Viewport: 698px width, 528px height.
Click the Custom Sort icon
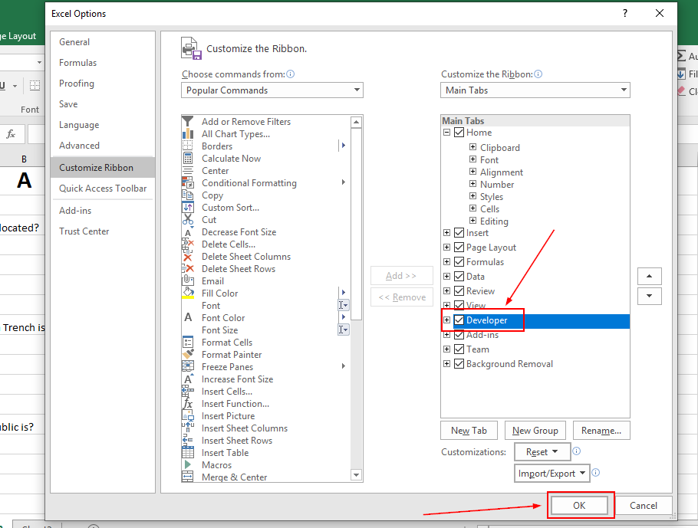coord(188,207)
